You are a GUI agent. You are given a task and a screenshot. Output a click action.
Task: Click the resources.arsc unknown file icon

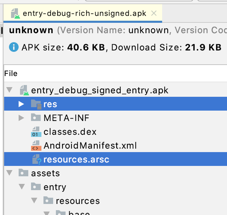point(37,159)
